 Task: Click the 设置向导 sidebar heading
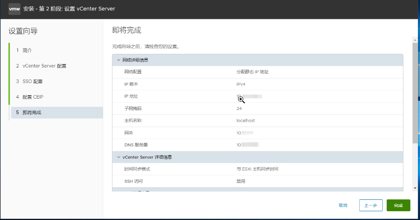[23, 31]
